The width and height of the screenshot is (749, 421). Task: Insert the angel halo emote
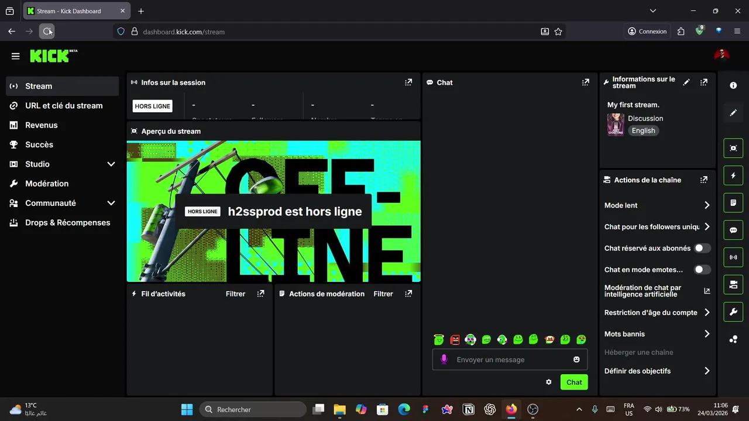coord(439,339)
